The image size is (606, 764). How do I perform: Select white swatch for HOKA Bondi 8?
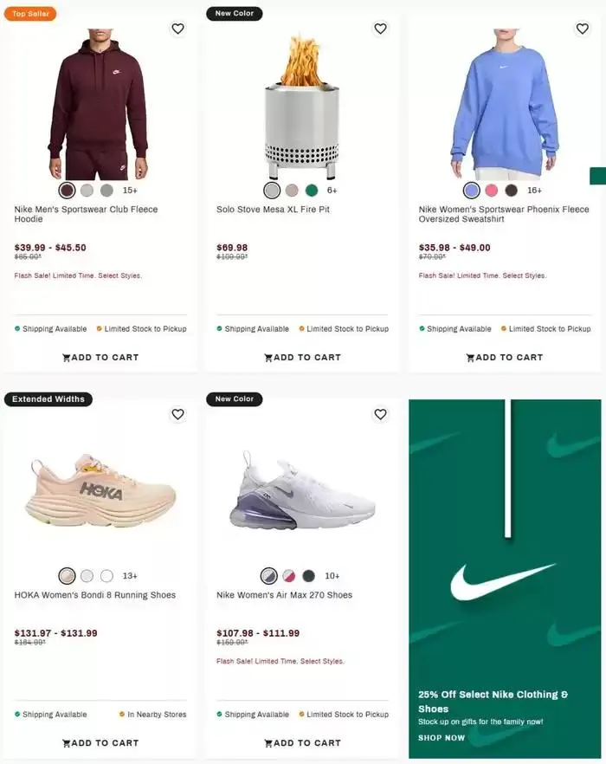(106, 576)
